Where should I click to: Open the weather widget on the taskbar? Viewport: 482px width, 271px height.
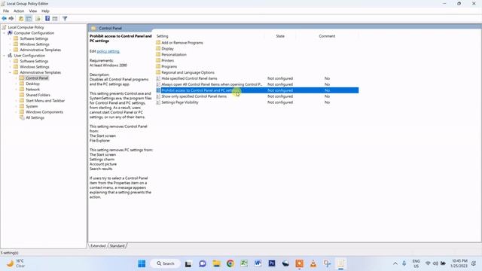tap(16, 263)
